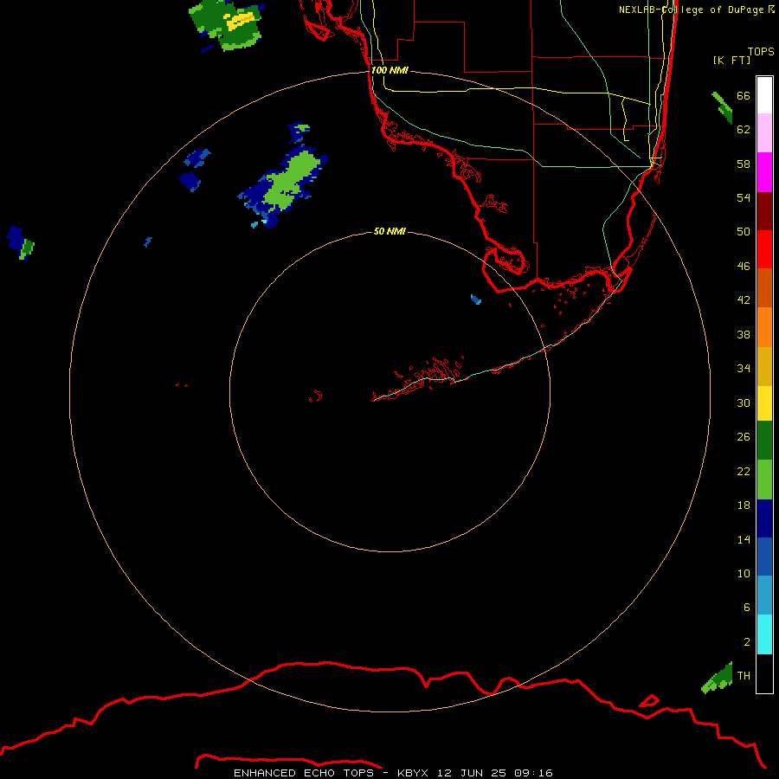Click the "TOPS" legend heading
Viewport: 779px width, 779px height.
(x=761, y=51)
